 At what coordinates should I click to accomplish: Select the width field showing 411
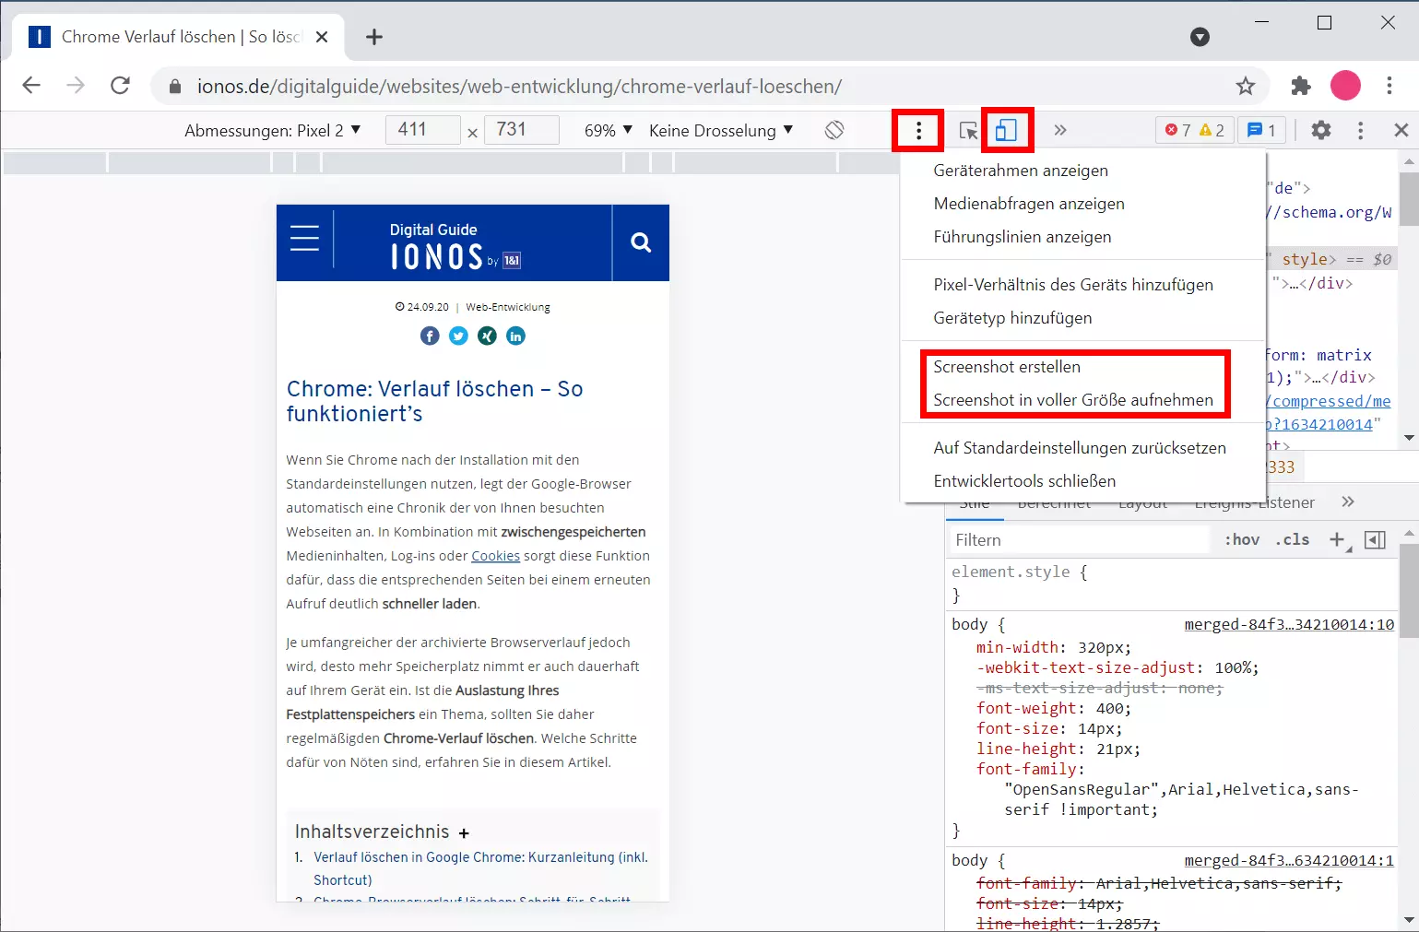(422, 130)
